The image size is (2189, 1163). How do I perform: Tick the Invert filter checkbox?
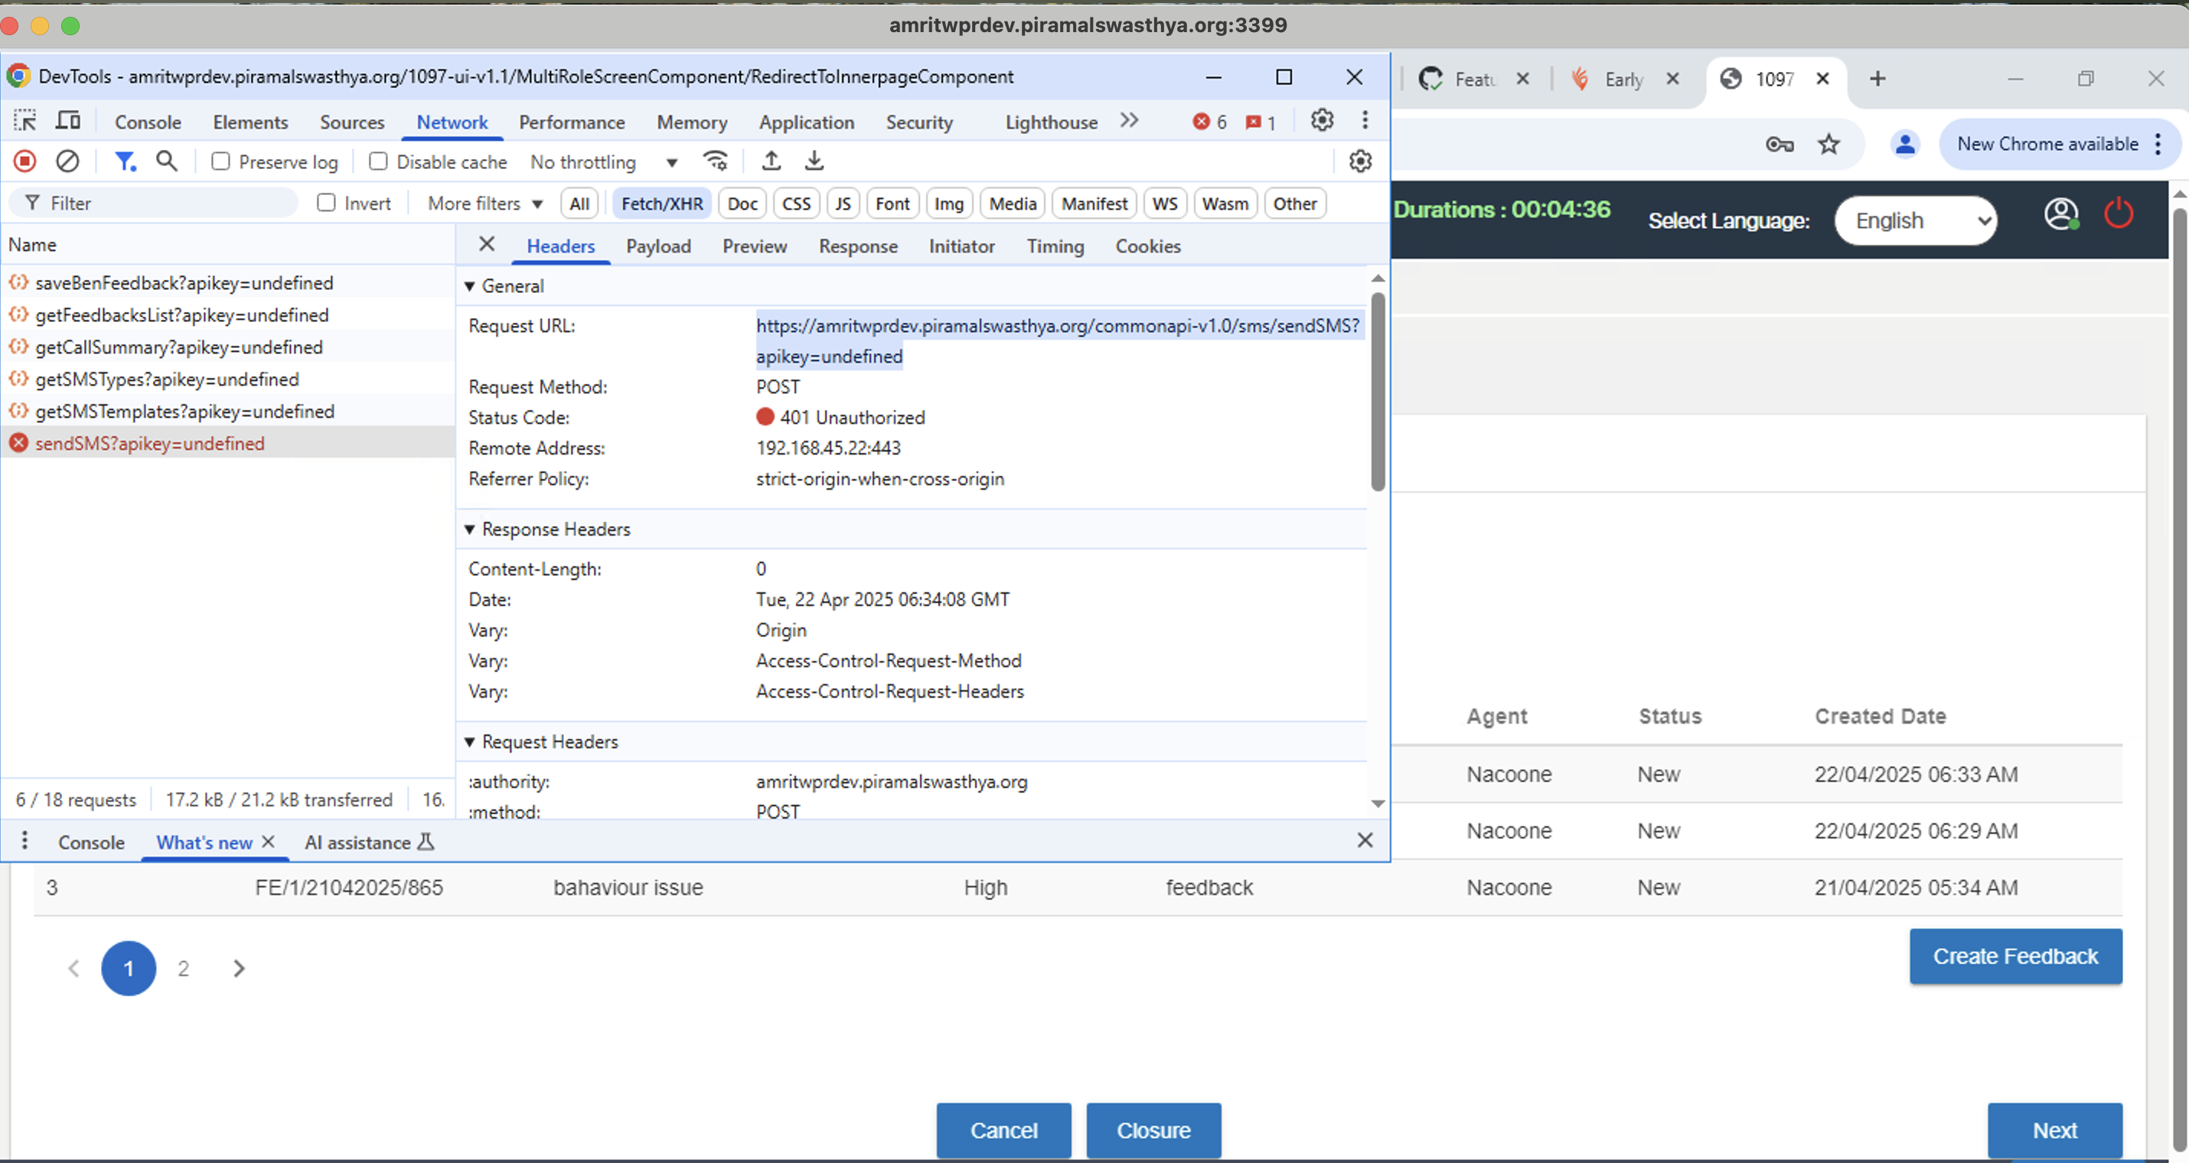tap(326, 203)
